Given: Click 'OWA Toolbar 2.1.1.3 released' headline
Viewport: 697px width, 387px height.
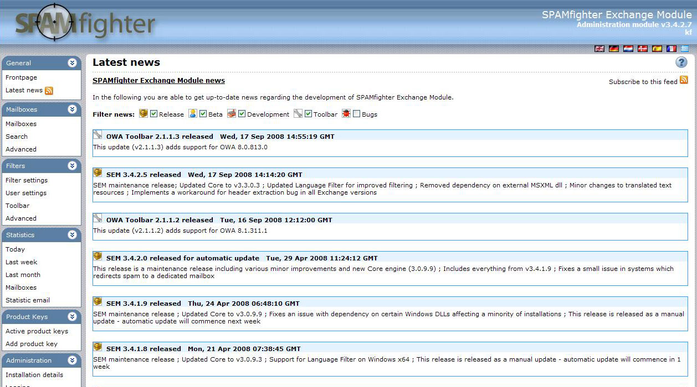Looking at the screenshot, I should [160, 137].
